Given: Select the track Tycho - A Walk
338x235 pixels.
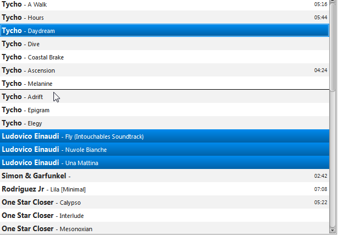Looking at the screenshot, I should pyautogui.click(x=165, y=5).
